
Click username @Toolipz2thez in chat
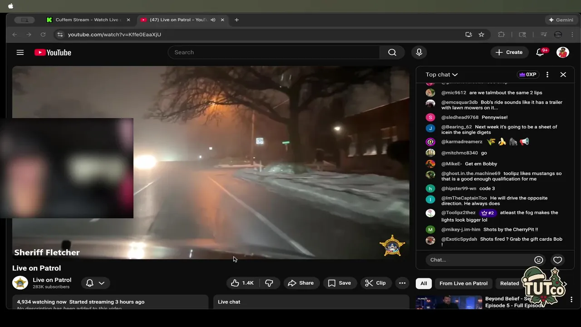(458, 213)
